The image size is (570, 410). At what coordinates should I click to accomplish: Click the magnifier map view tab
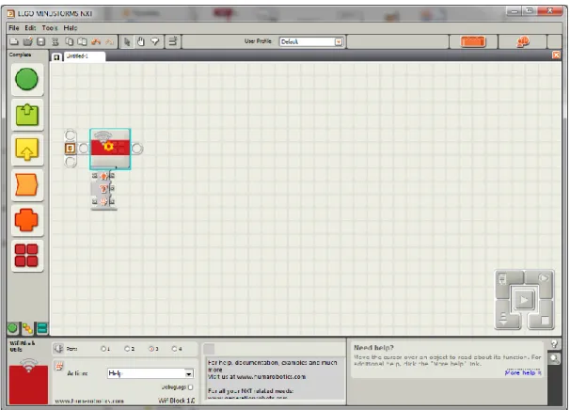click(554, 359)
